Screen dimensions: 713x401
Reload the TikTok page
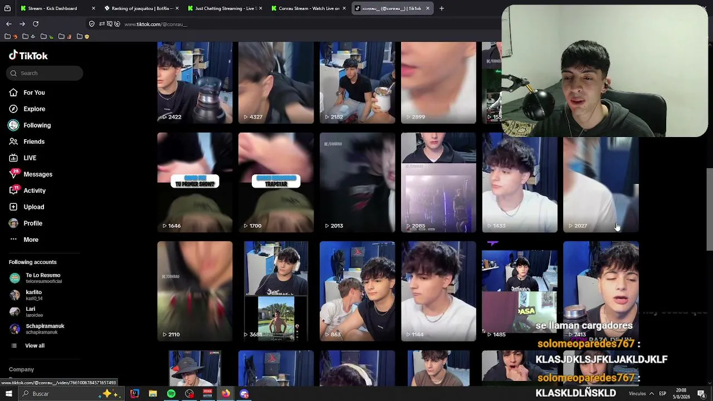pos(36,24)
